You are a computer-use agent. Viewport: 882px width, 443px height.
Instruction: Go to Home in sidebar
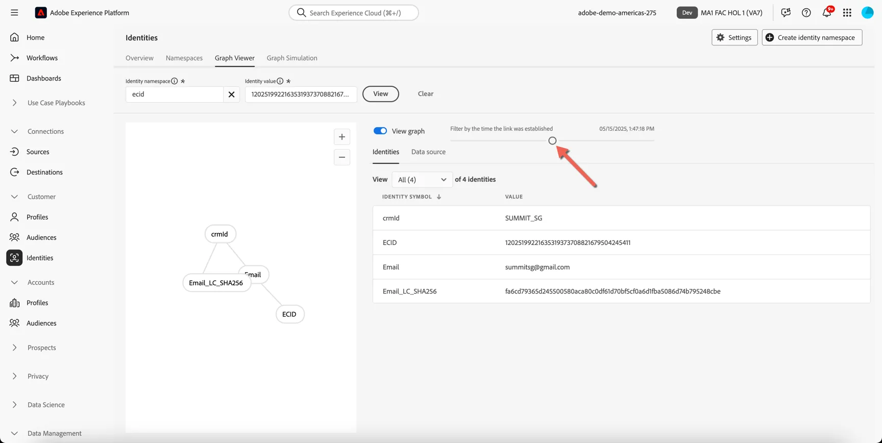[35, 37]
